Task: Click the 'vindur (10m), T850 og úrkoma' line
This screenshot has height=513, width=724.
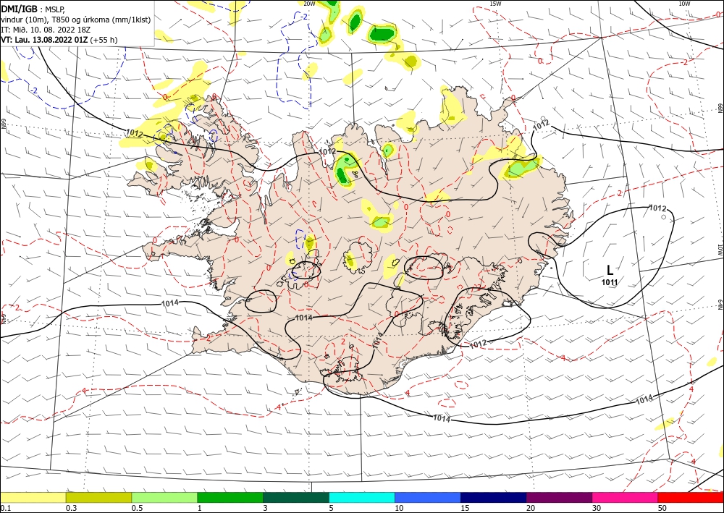Action: pyautogui.click(x=76, y=20)
